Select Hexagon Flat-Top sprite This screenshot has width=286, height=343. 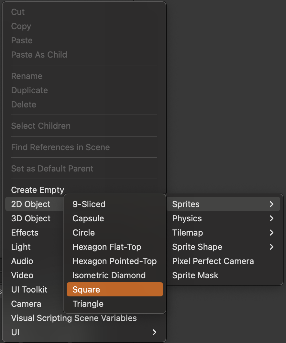coord(107,247)
